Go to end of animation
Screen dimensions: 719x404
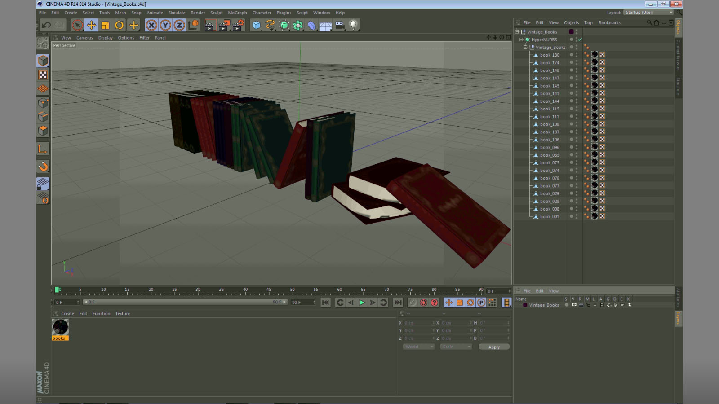pyautogui.click(x=398, y=303)
